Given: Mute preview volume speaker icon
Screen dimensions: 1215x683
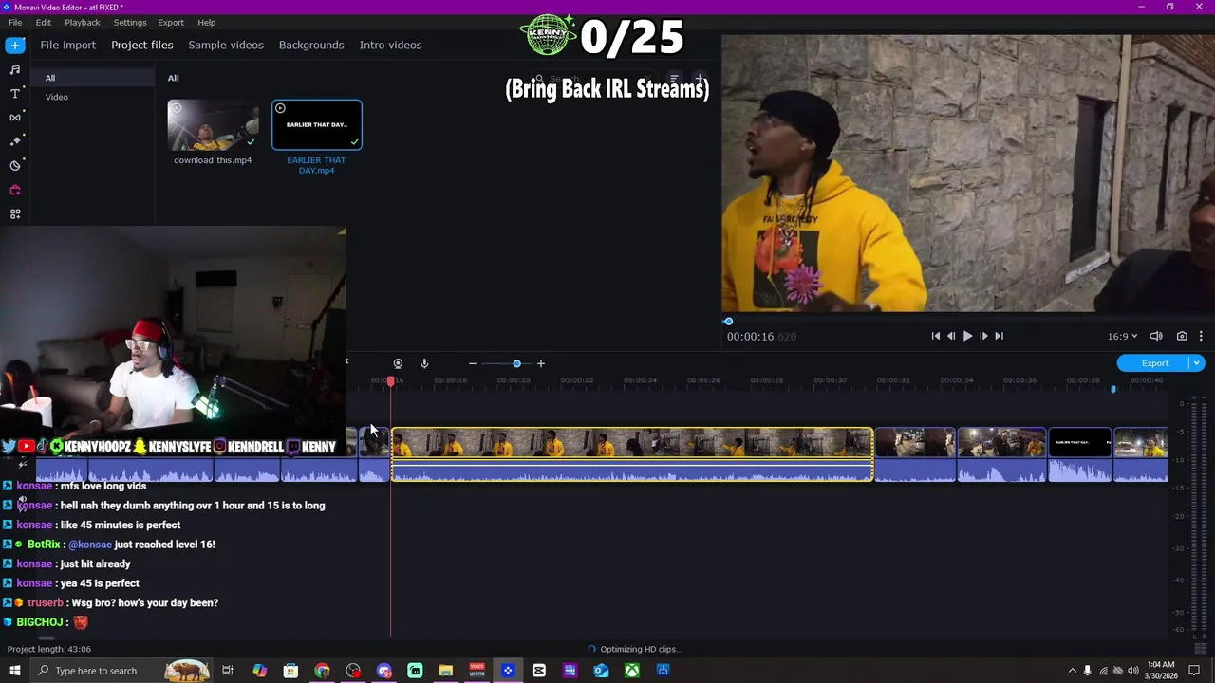Looking at the screenshot, I should (1156, 336).
